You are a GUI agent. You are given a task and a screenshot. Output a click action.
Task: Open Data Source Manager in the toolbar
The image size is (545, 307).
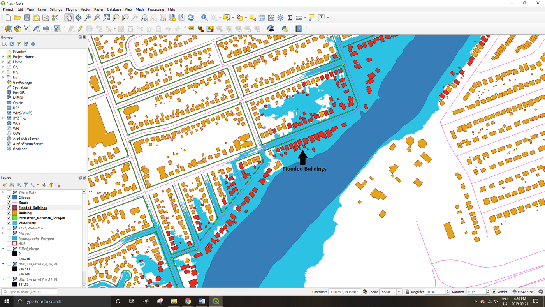[x=8, y=28]
